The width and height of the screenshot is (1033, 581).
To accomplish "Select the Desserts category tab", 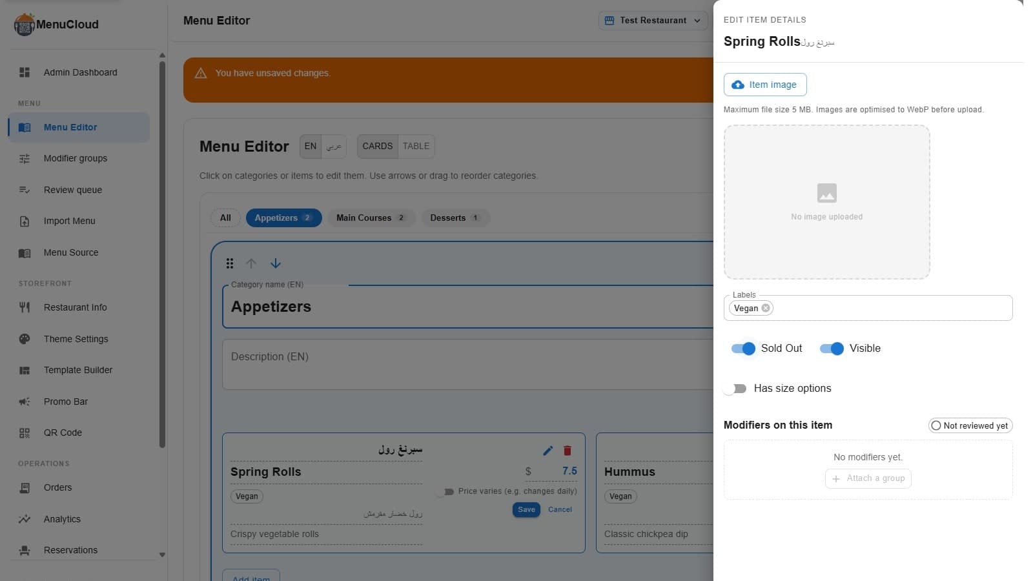I will tap(455, 218).
